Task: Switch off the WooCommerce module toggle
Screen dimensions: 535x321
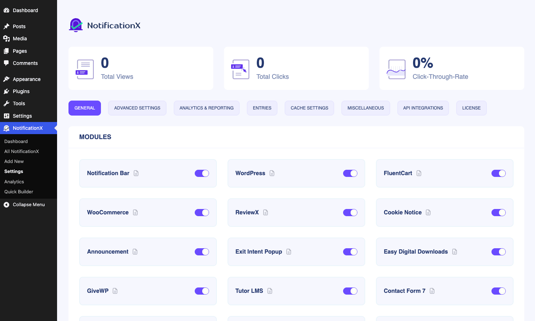Action: [202, 213]
